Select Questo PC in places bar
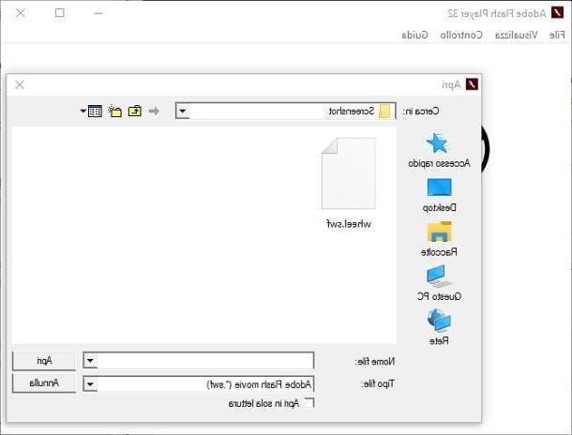This screenshot has height=435, width=572. [439, 283]
